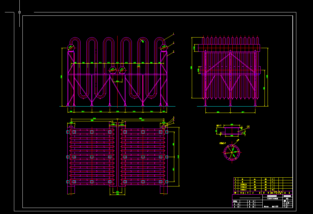The width and height of the screenshot is (313, 214).
Task: Select the cyan ground line under front elevation
Action: pyautogui.click(x=117, y=106)
